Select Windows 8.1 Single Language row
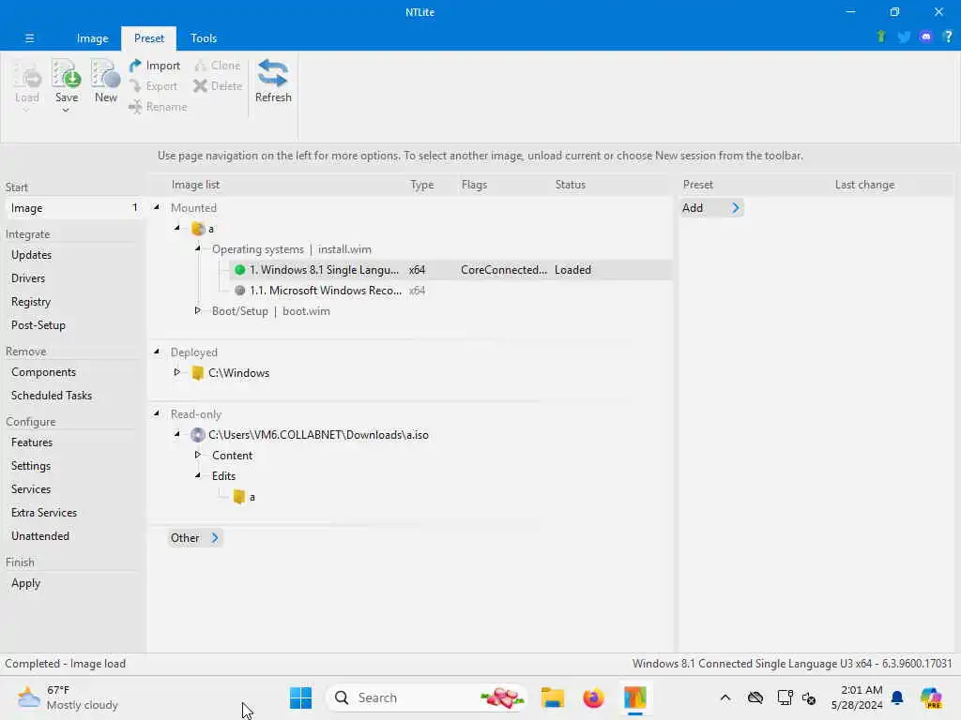The height and width of the screenshot is (720, 961). (x=450, y=270)
